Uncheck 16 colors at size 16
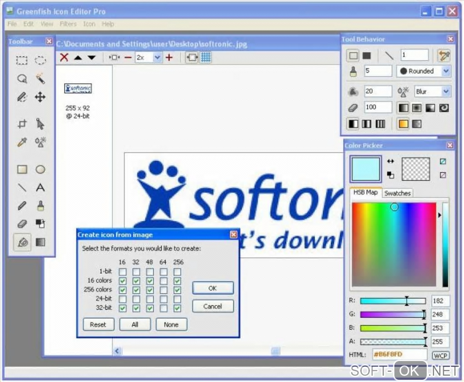464x382 pixels. coord(122,281)
